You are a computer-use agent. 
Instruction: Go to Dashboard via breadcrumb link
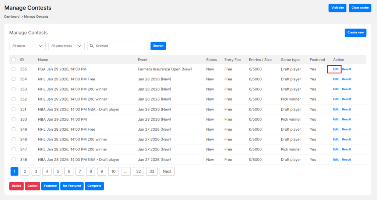click(12, 17)
